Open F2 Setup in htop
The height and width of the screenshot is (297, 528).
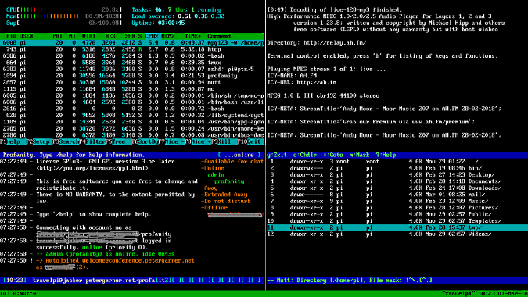(x=39, y=142)
